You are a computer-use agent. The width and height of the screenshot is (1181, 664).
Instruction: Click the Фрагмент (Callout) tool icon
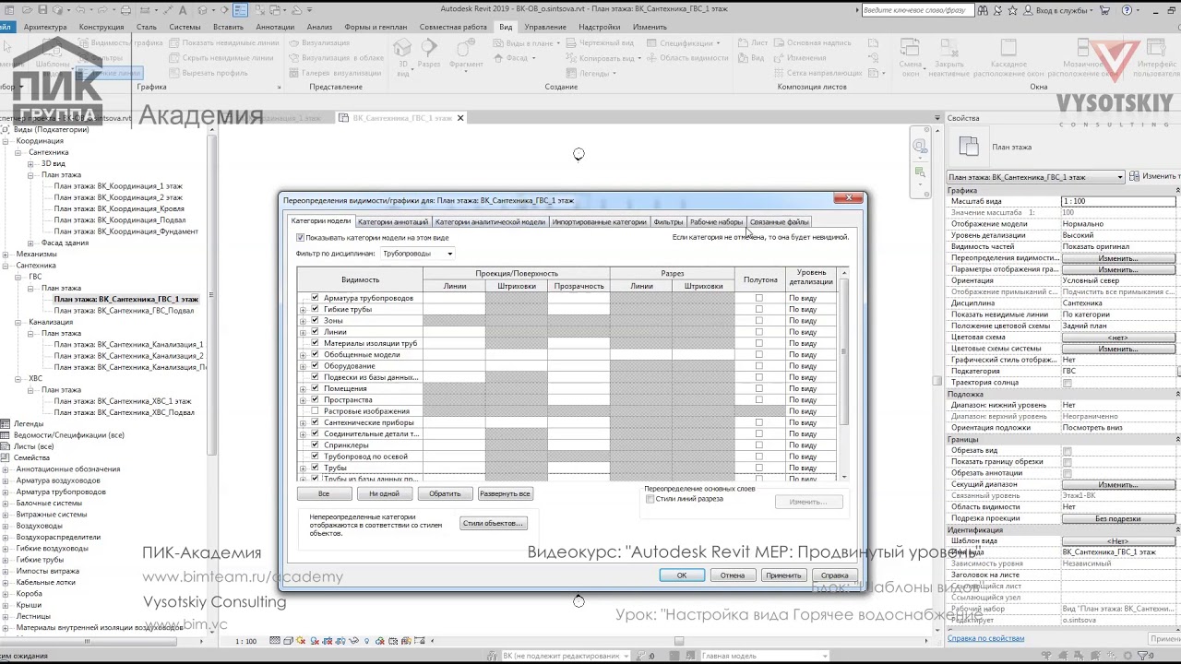point(465,49)
